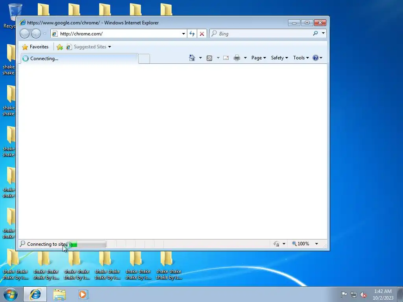Open a new tab button

tap(144, 59)
